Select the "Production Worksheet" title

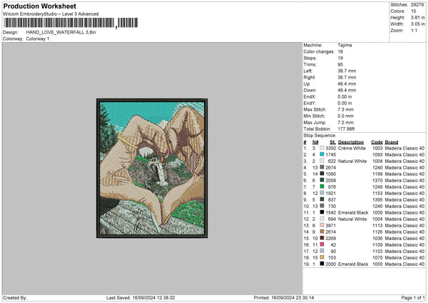(x=39, y=6)
